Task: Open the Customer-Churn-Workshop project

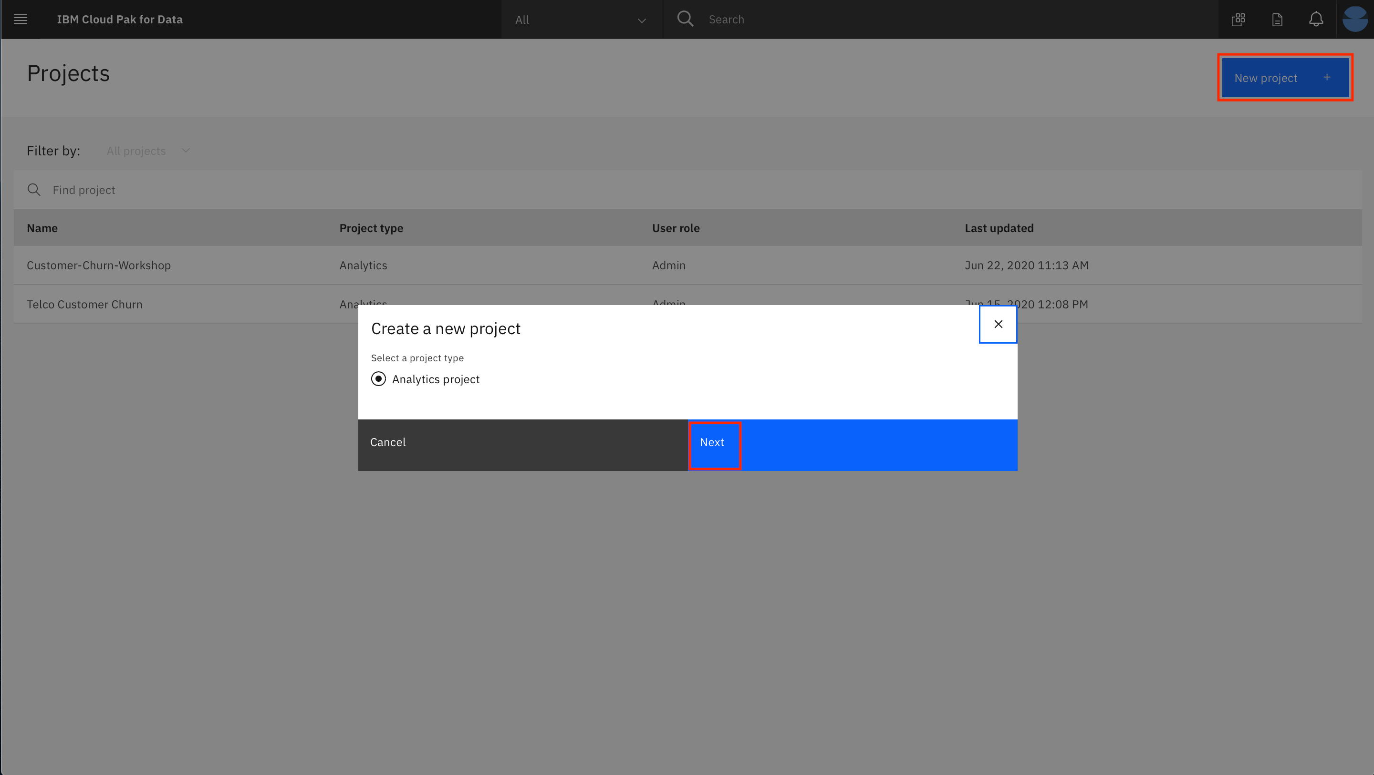Action: click(x=99, y=265)
